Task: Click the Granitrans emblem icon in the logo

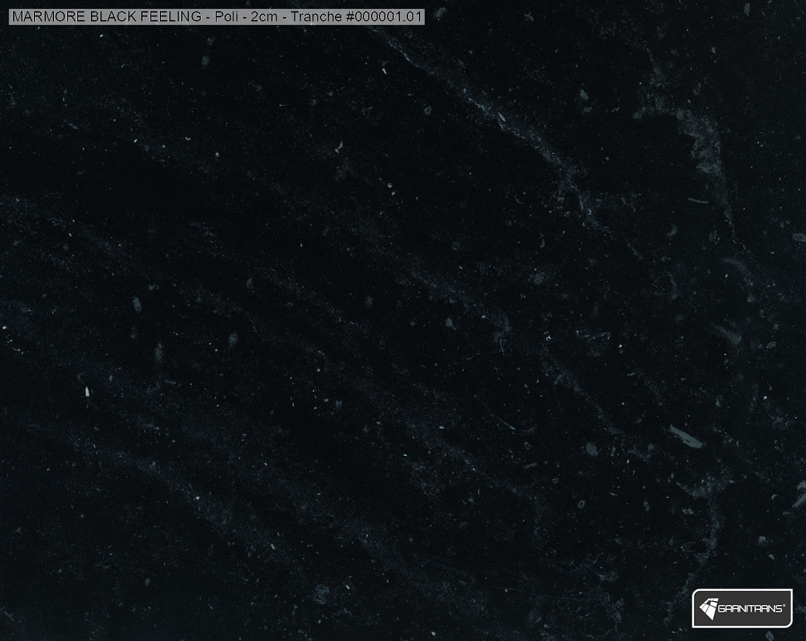Action: point(708,607)
